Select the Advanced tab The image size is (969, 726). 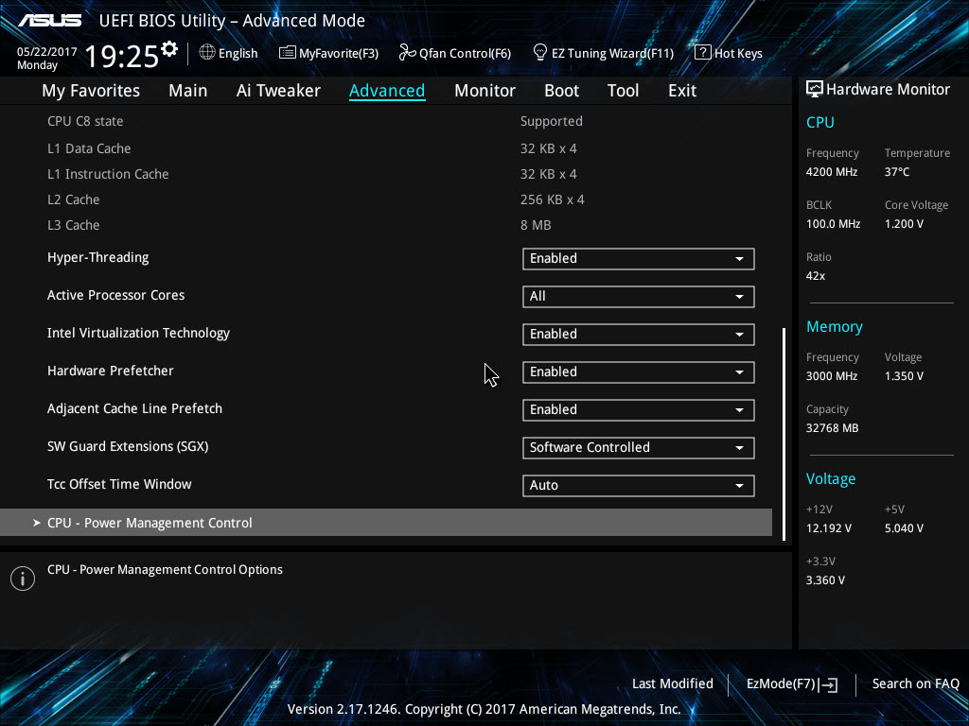point(387,91)
